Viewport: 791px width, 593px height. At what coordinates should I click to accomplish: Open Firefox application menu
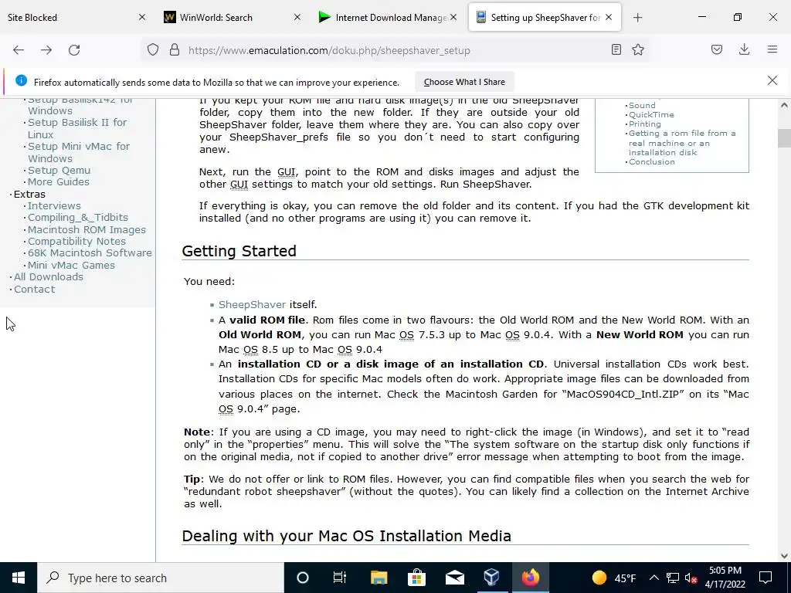tap(772, 49)
